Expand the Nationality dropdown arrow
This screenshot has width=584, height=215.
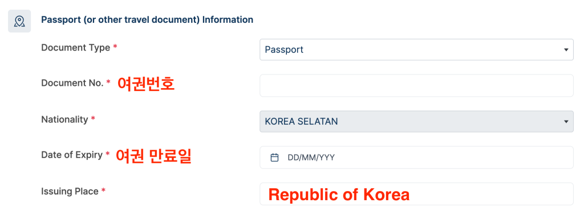566,122
